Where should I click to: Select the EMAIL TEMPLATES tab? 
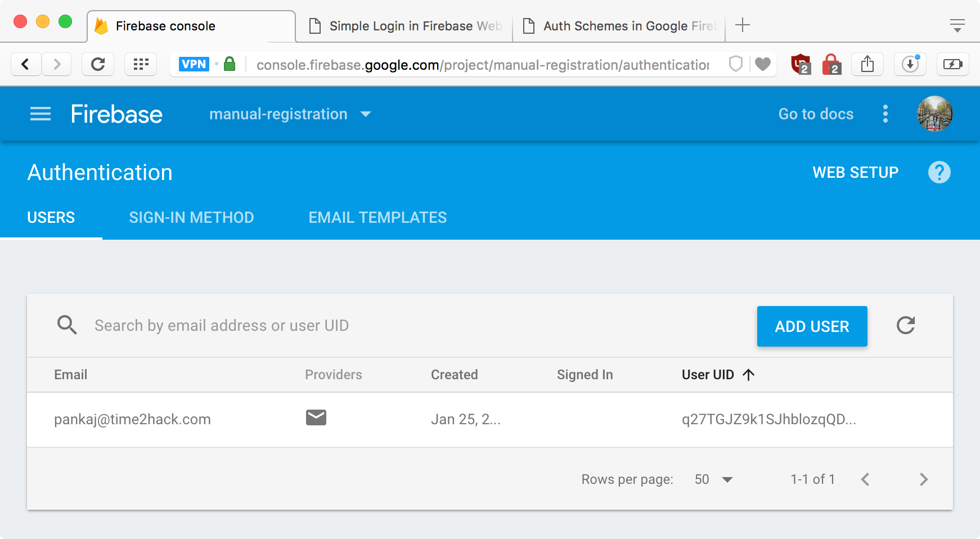coord(377,217)
